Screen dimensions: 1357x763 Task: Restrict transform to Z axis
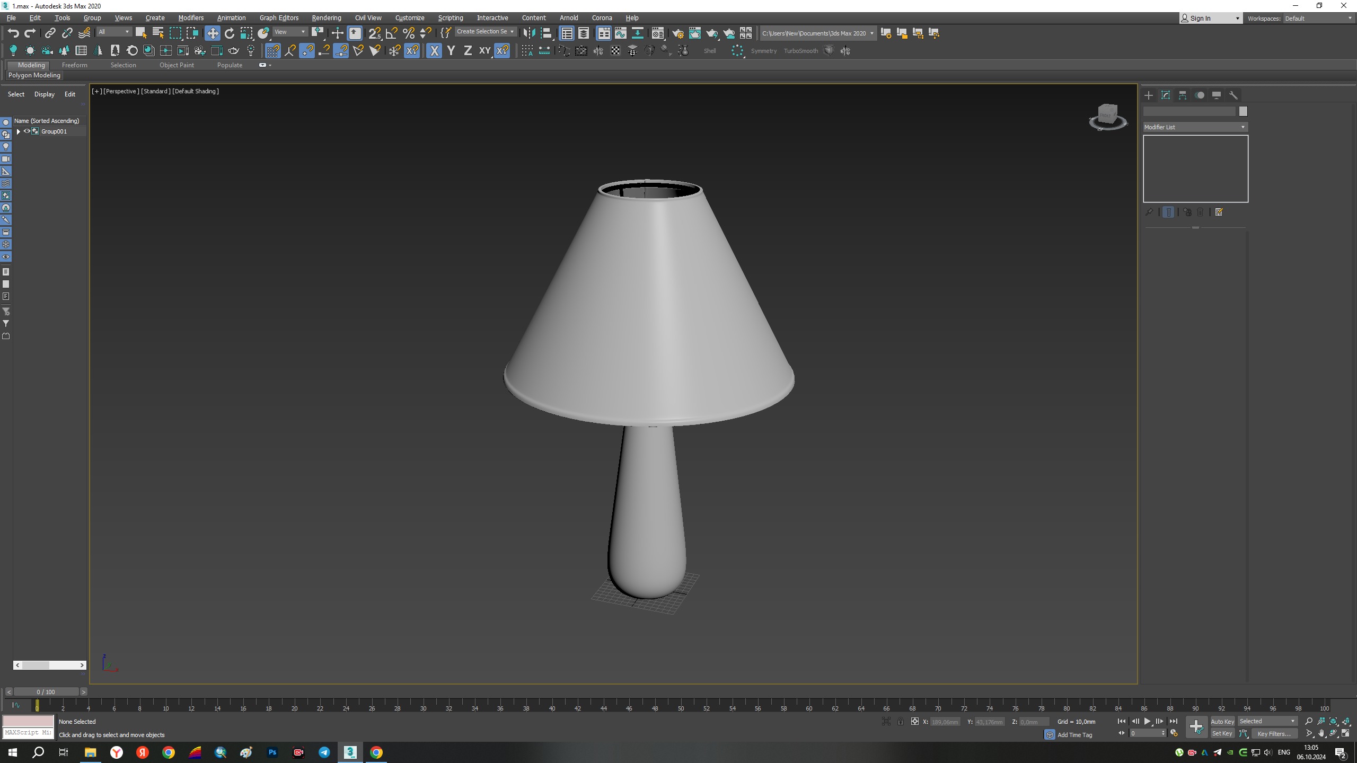click(468, 51)
